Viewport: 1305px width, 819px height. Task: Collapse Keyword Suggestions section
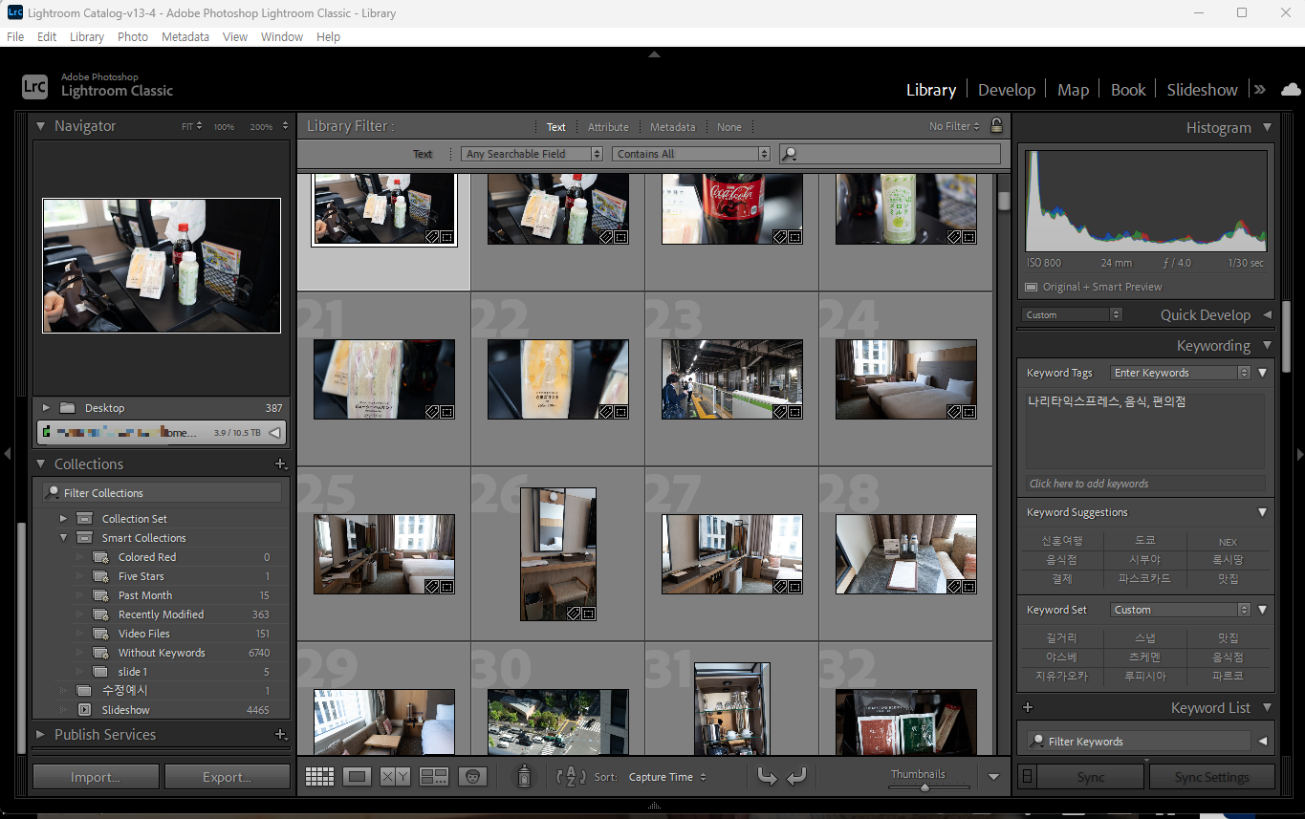(1262, 512)
